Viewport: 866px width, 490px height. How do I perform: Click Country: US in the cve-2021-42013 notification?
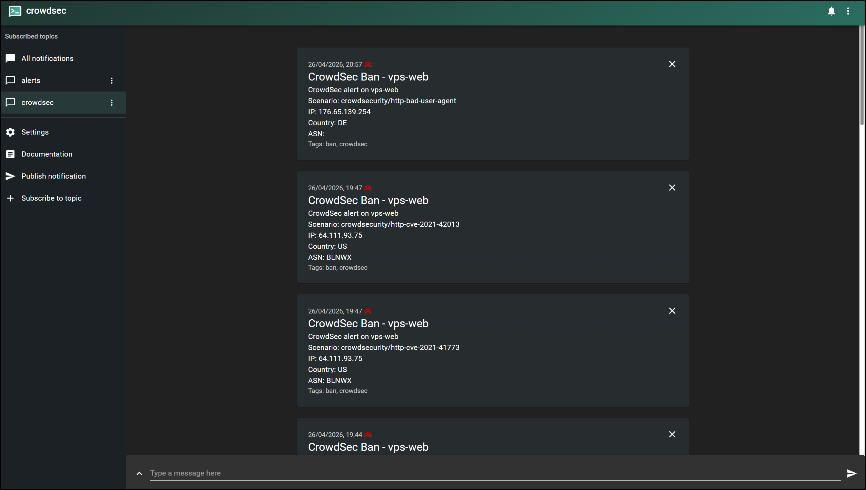click(328, 246)
